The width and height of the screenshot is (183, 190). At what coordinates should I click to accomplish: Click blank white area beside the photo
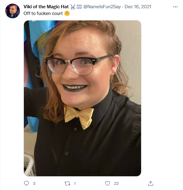point(162,97)
